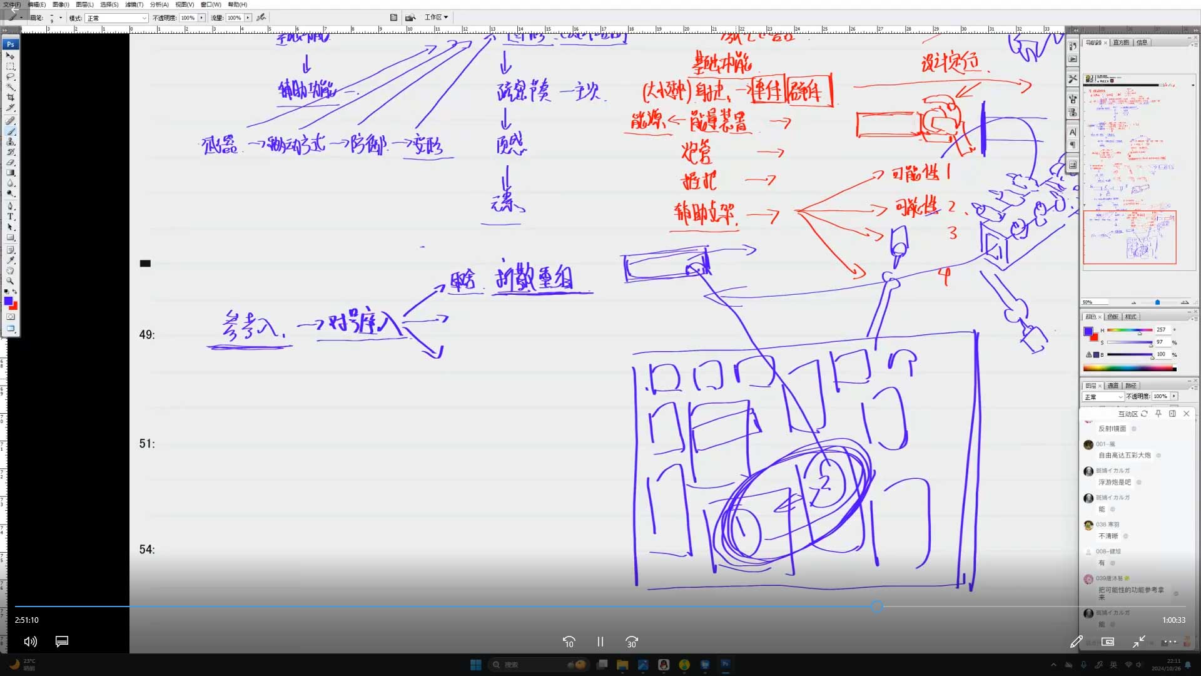Swap foreground and background colors
1201x676 pixels.
click(x=15, y=292)
